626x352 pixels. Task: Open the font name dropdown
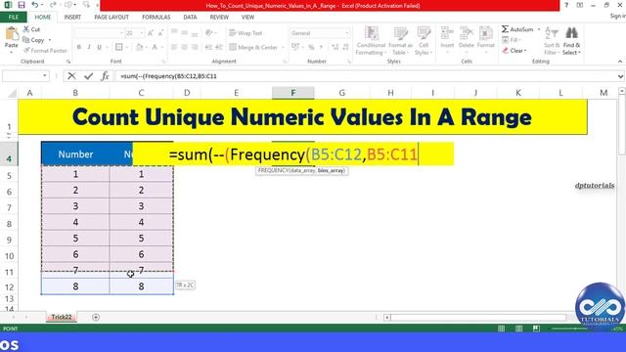pos(121,33)
